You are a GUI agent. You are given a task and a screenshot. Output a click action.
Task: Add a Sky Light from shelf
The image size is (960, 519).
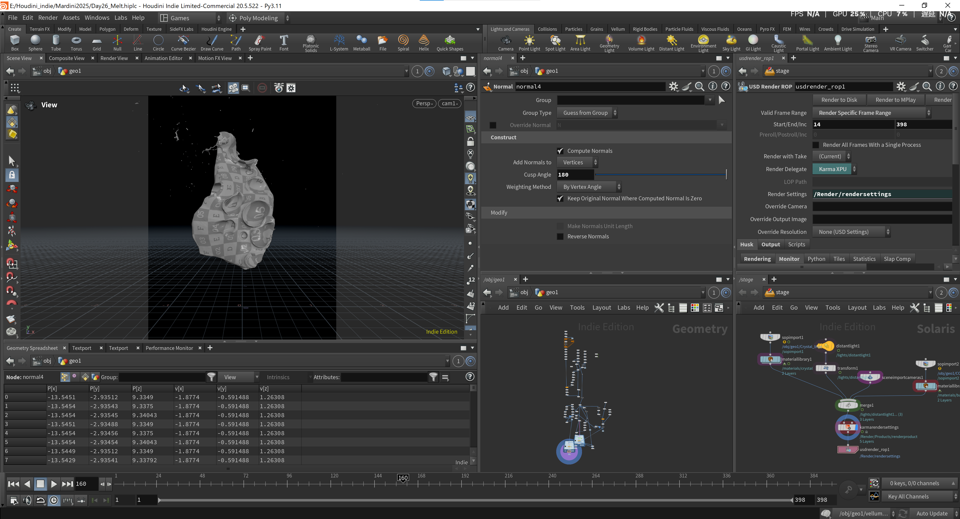click(x=731, y=43)
